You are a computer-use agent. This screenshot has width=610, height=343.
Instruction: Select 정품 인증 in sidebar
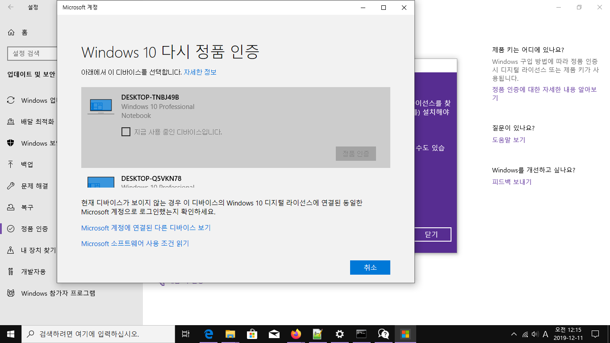click(29, 229)
